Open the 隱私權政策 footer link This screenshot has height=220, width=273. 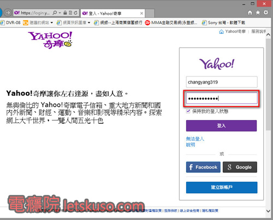tap(210, 211)
